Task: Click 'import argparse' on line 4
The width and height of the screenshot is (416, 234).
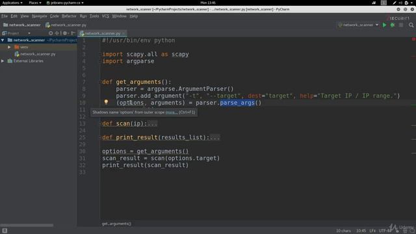Action: click(x=128, y=61)
